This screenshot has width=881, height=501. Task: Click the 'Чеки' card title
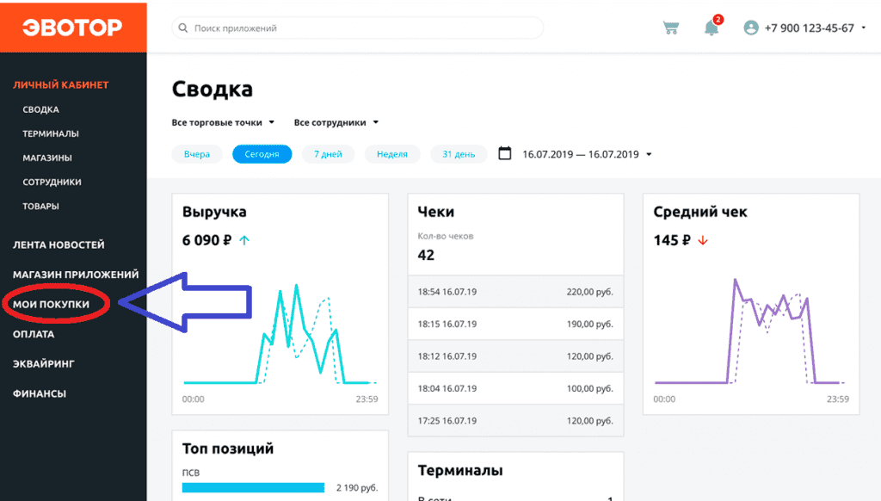point(435,212)
